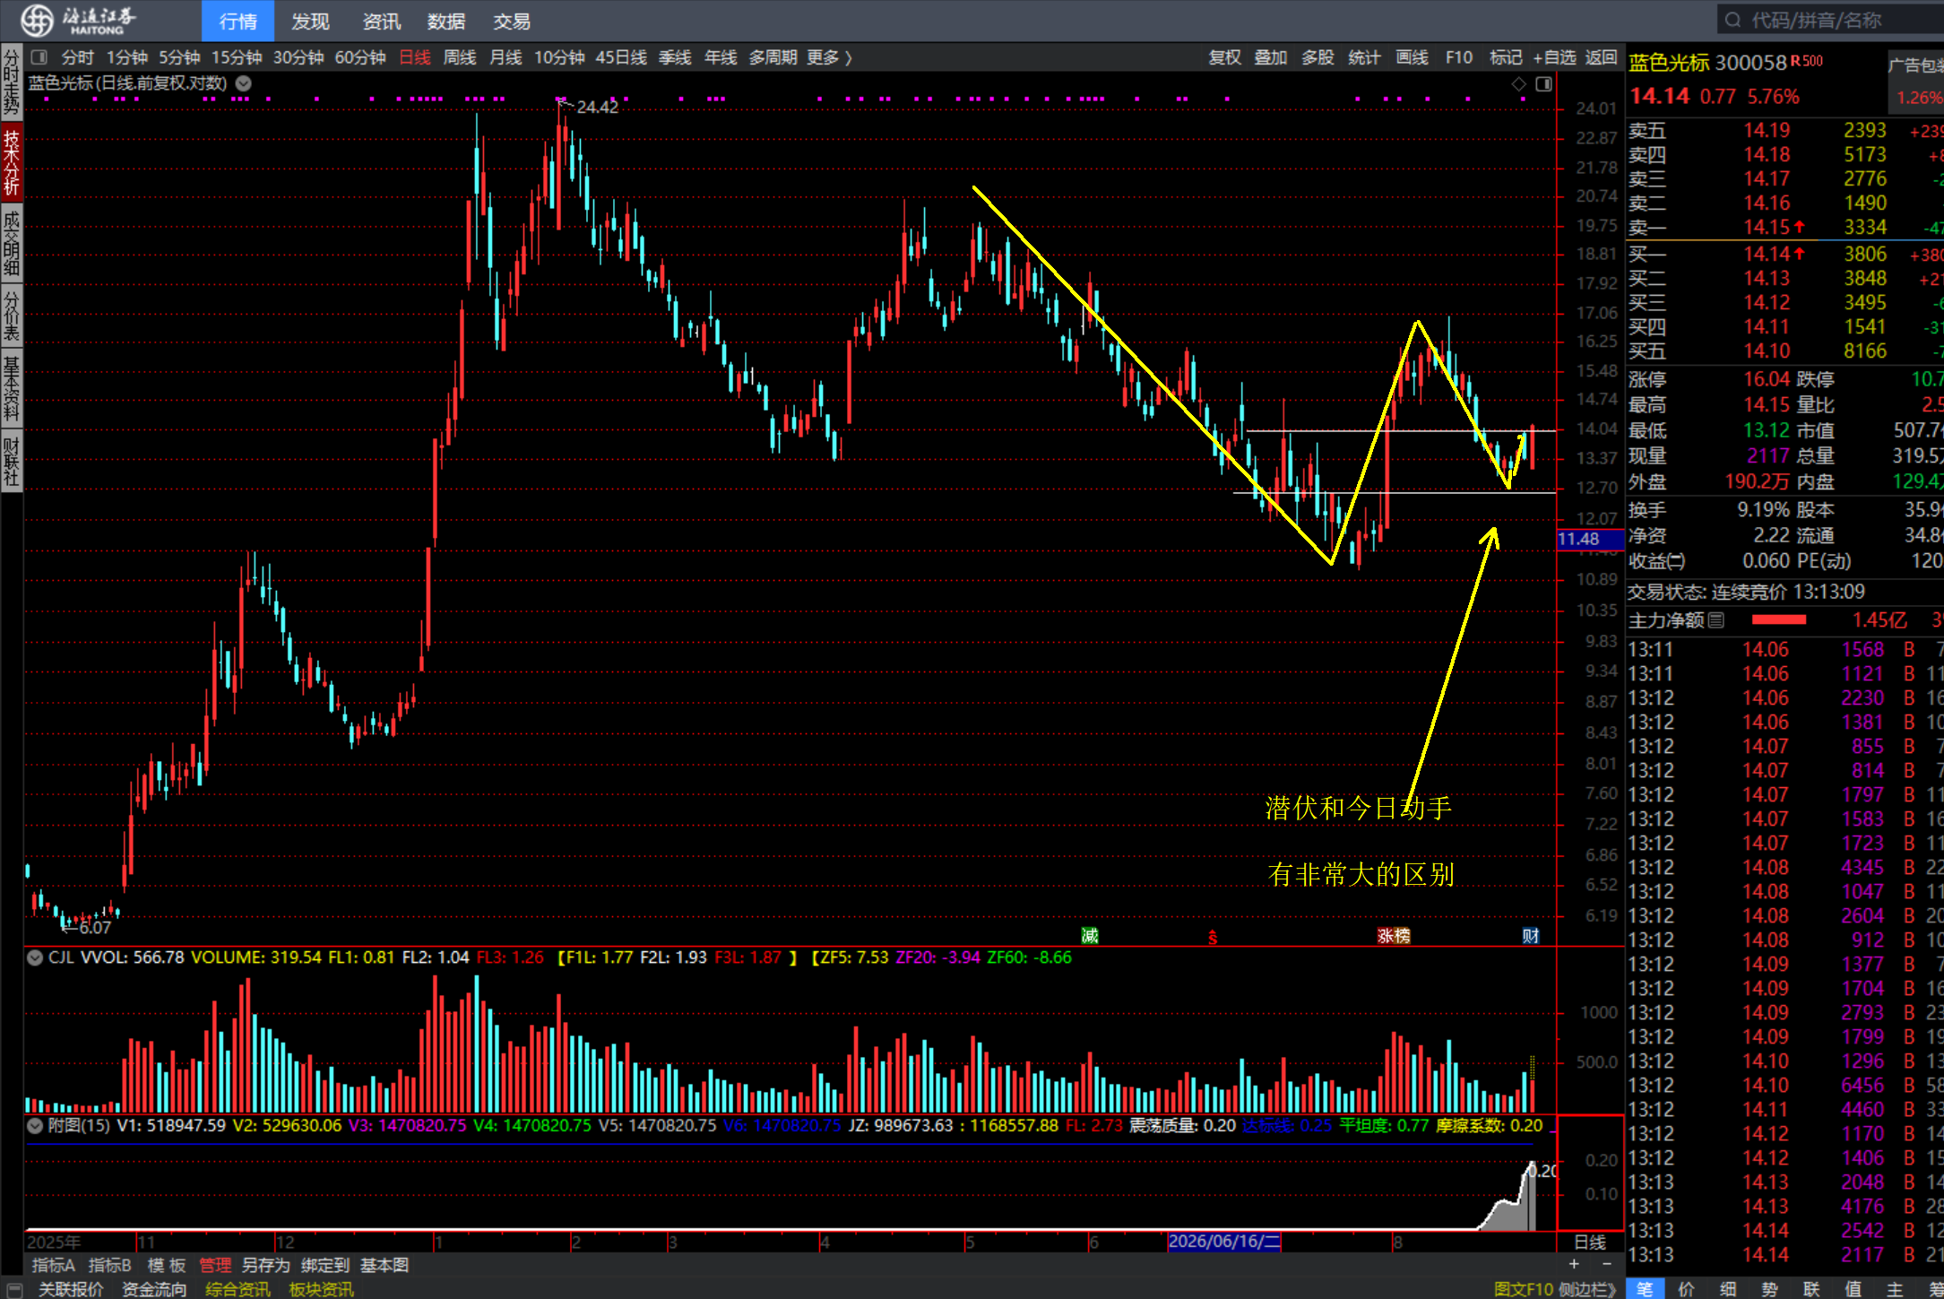
Task: Click the 财 marker on the chart
Action: click(x=1531, y=936)
